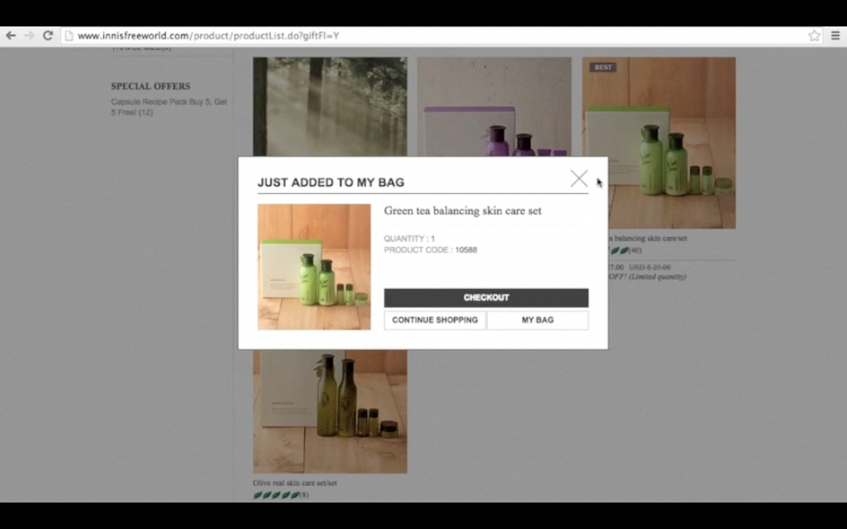Click the browser forward arrow
Screen dimensions: 847x529
(x=29, y=36)
